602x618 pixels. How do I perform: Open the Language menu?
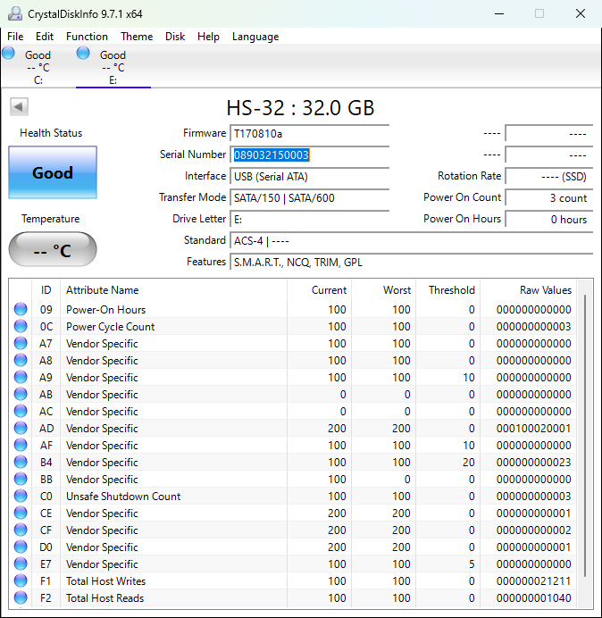click(x=255, y=37)
